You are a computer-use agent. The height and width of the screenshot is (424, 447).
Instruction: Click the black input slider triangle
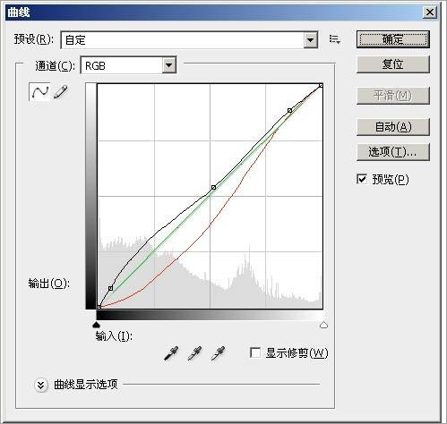point(96,325)
